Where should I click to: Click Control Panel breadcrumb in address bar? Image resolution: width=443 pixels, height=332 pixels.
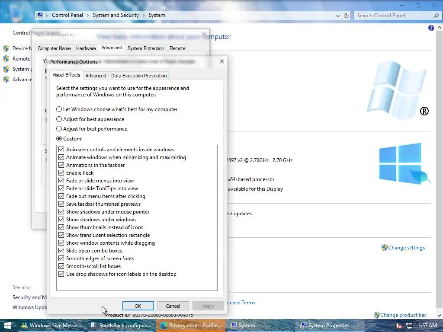point(67,15)
